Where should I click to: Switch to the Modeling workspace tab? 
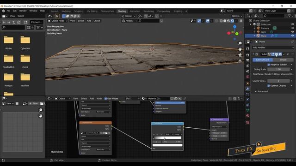pos(66,11)
